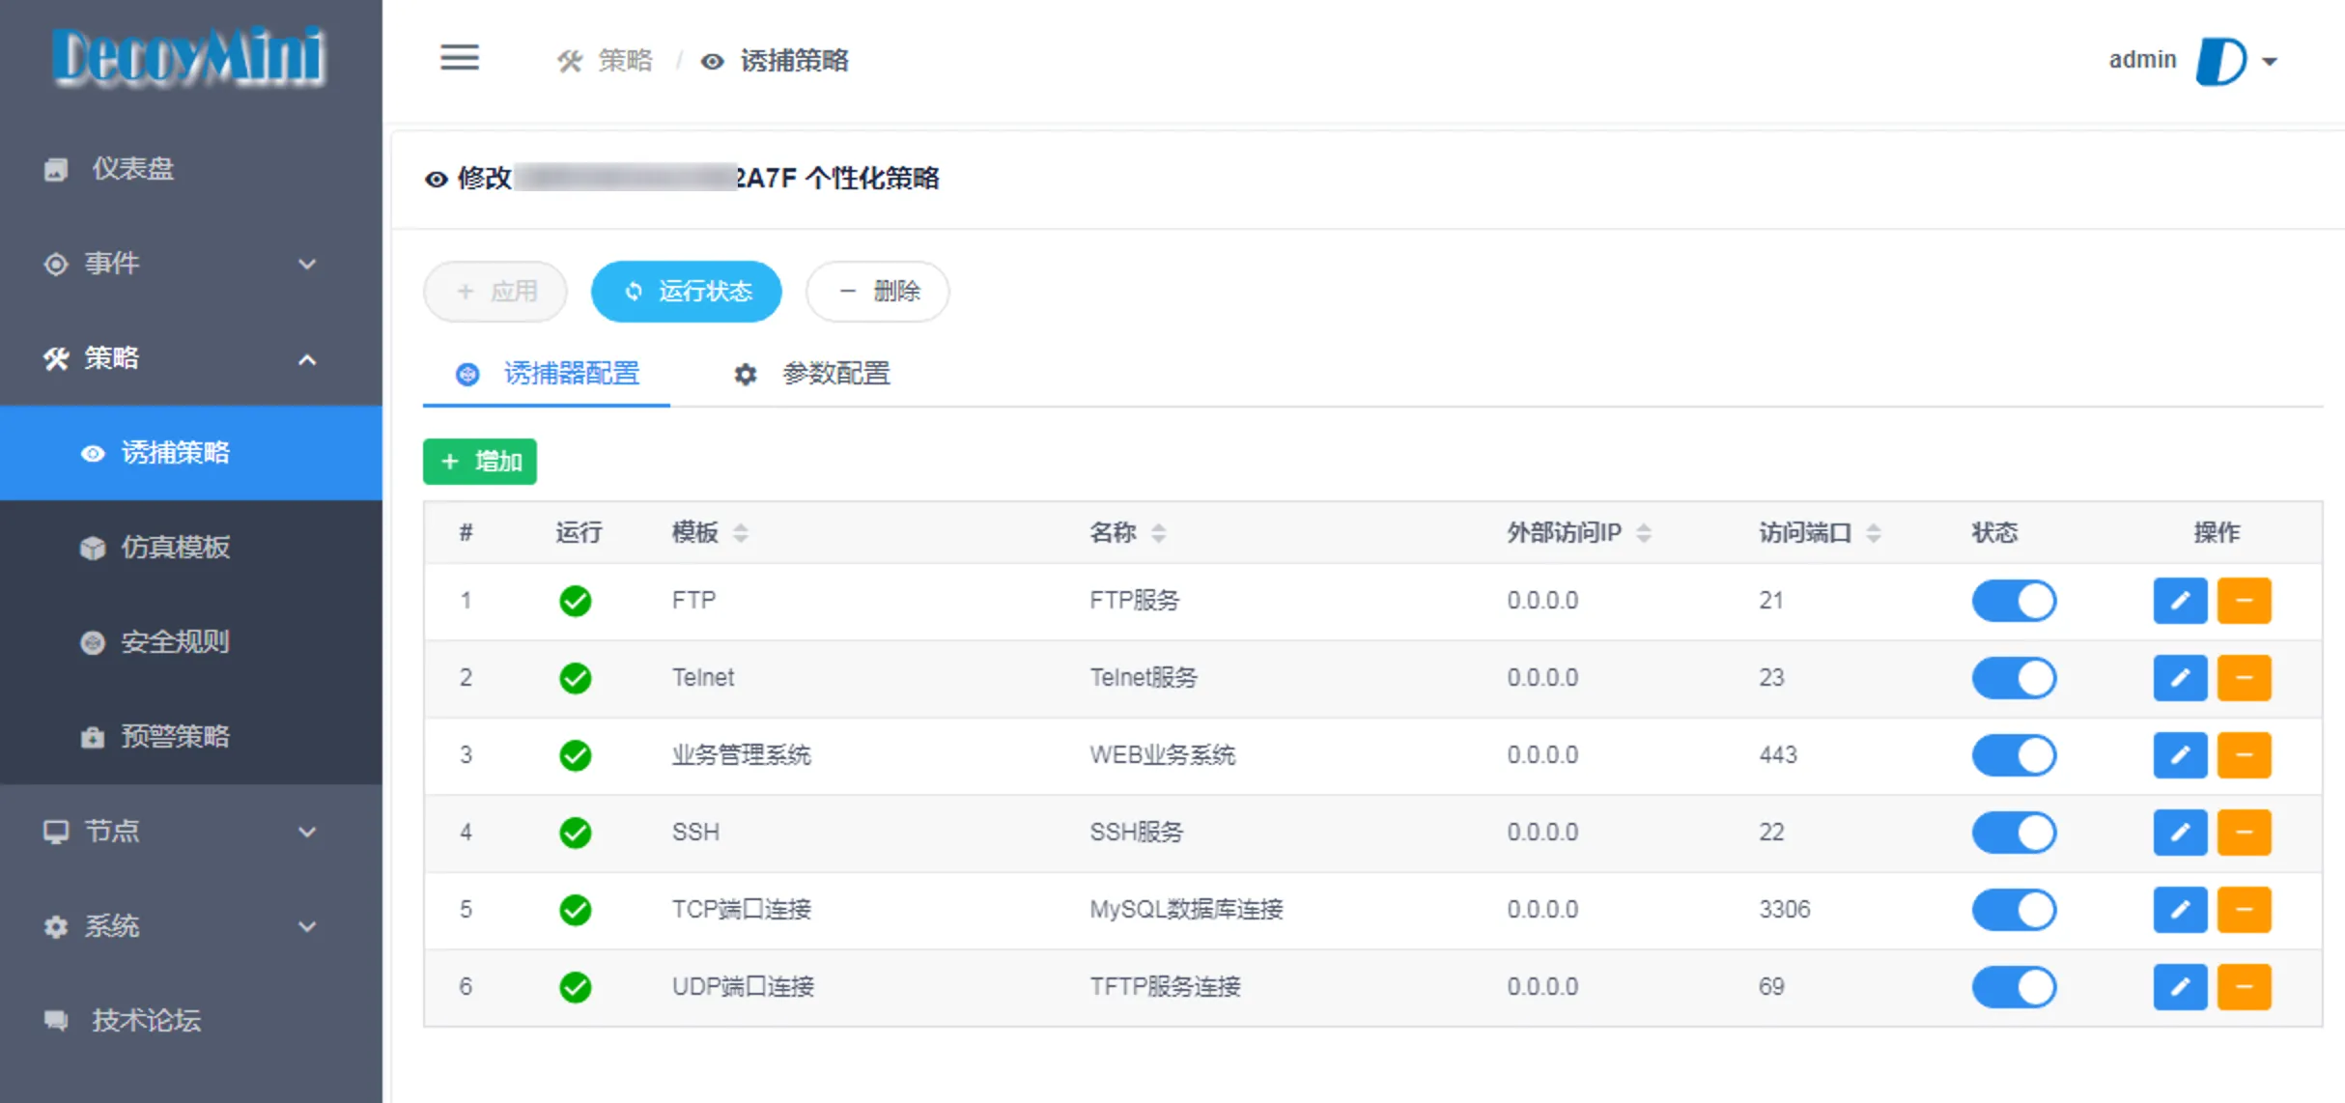Sort by 访问端口 column
The width and height of the screenshot is (2345, 1103).
(x=1873, y=532)
